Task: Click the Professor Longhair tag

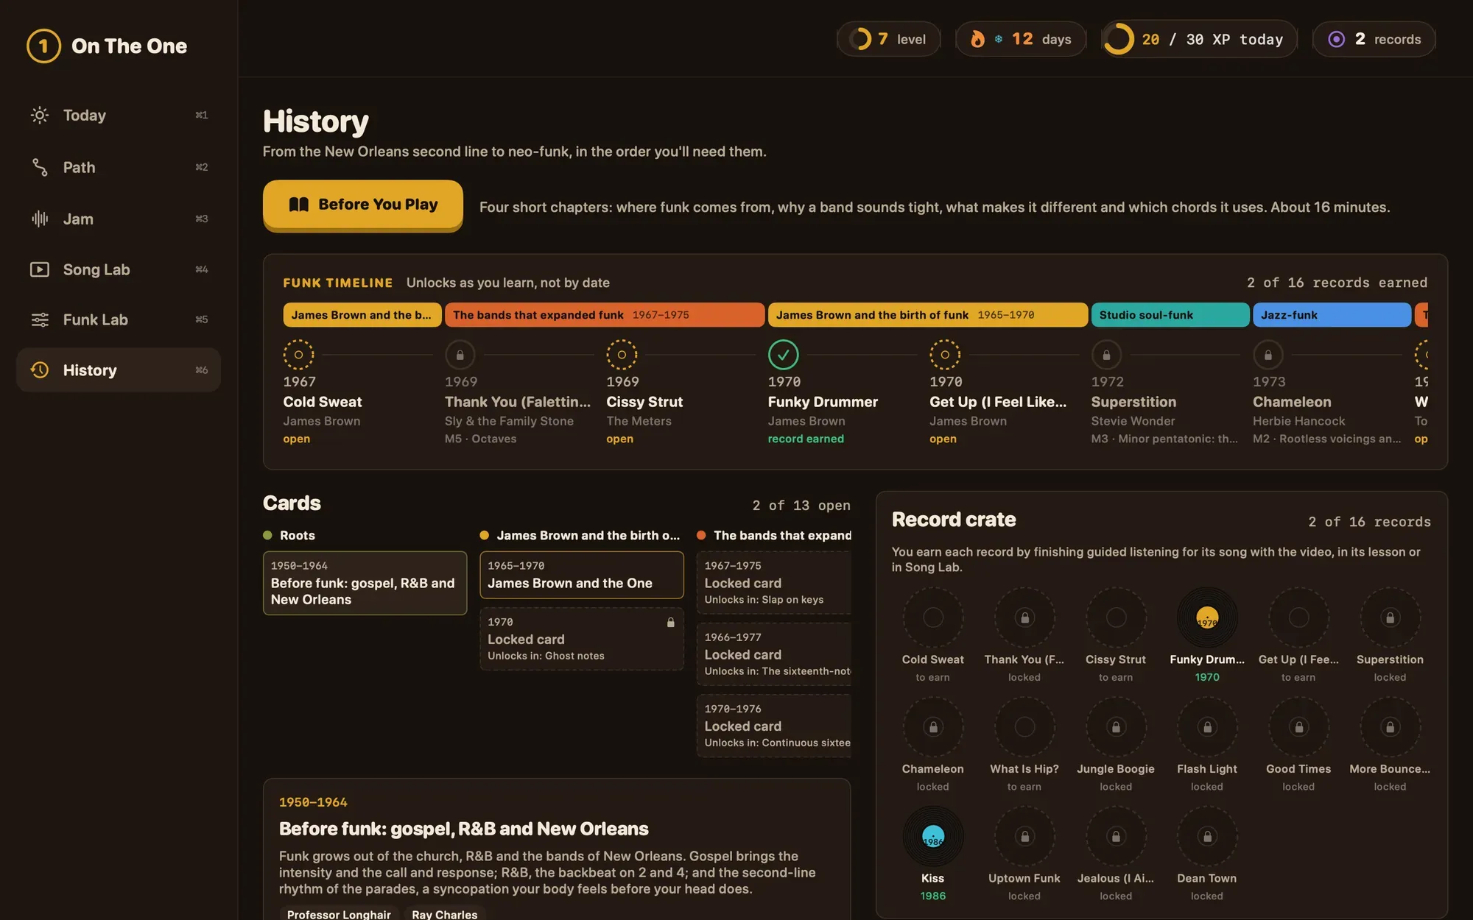Action: (339, 914)
